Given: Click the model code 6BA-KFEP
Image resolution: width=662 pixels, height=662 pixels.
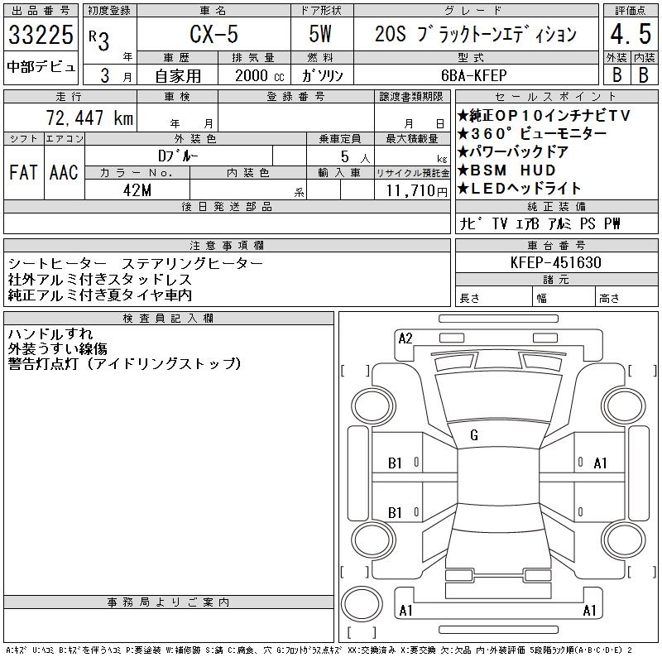Looking at the screenshot, I should (x=473, y=75).
